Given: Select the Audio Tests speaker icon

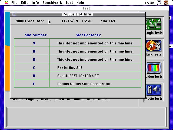Looking at the screenshot, I should click(154, 90).
